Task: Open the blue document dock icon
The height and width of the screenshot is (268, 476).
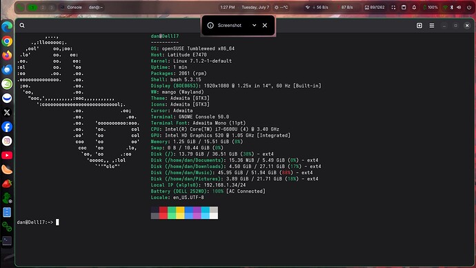Action: tap(7, 212)
